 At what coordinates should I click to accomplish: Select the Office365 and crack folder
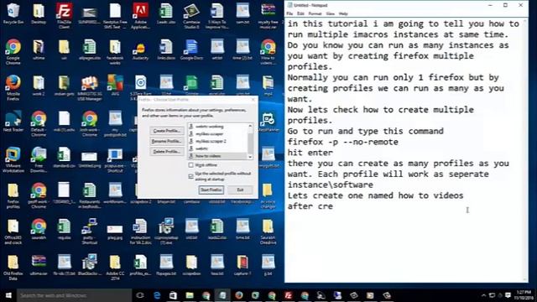[x=13, y=232]
